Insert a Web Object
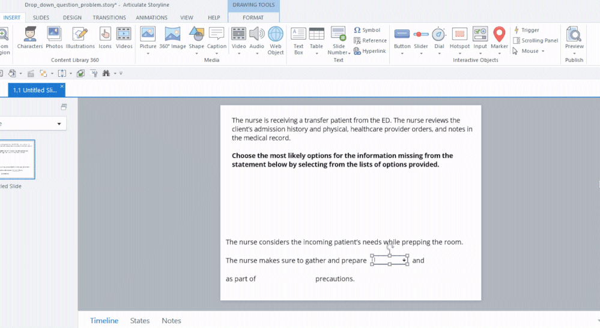600x328 pixels. tap(276, 40)
